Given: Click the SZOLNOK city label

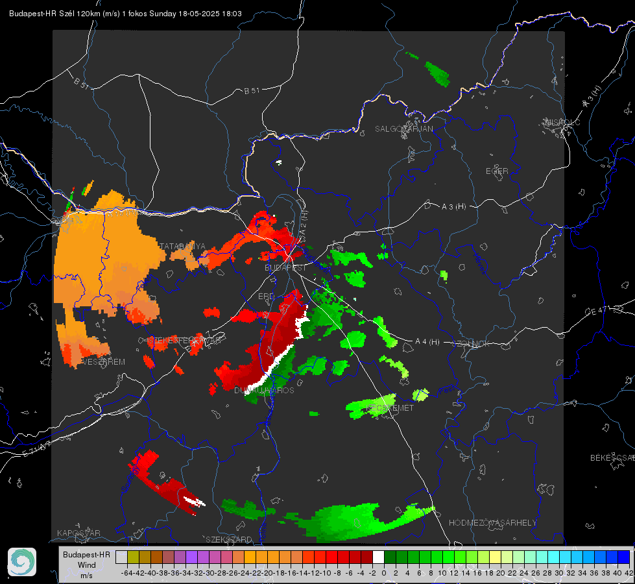Looking at the screenshot, I should [471, 344].
